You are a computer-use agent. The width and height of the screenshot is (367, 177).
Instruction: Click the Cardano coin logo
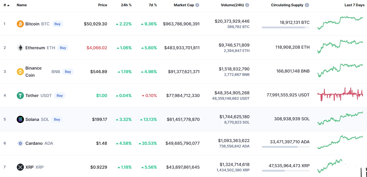click(20, 143)
